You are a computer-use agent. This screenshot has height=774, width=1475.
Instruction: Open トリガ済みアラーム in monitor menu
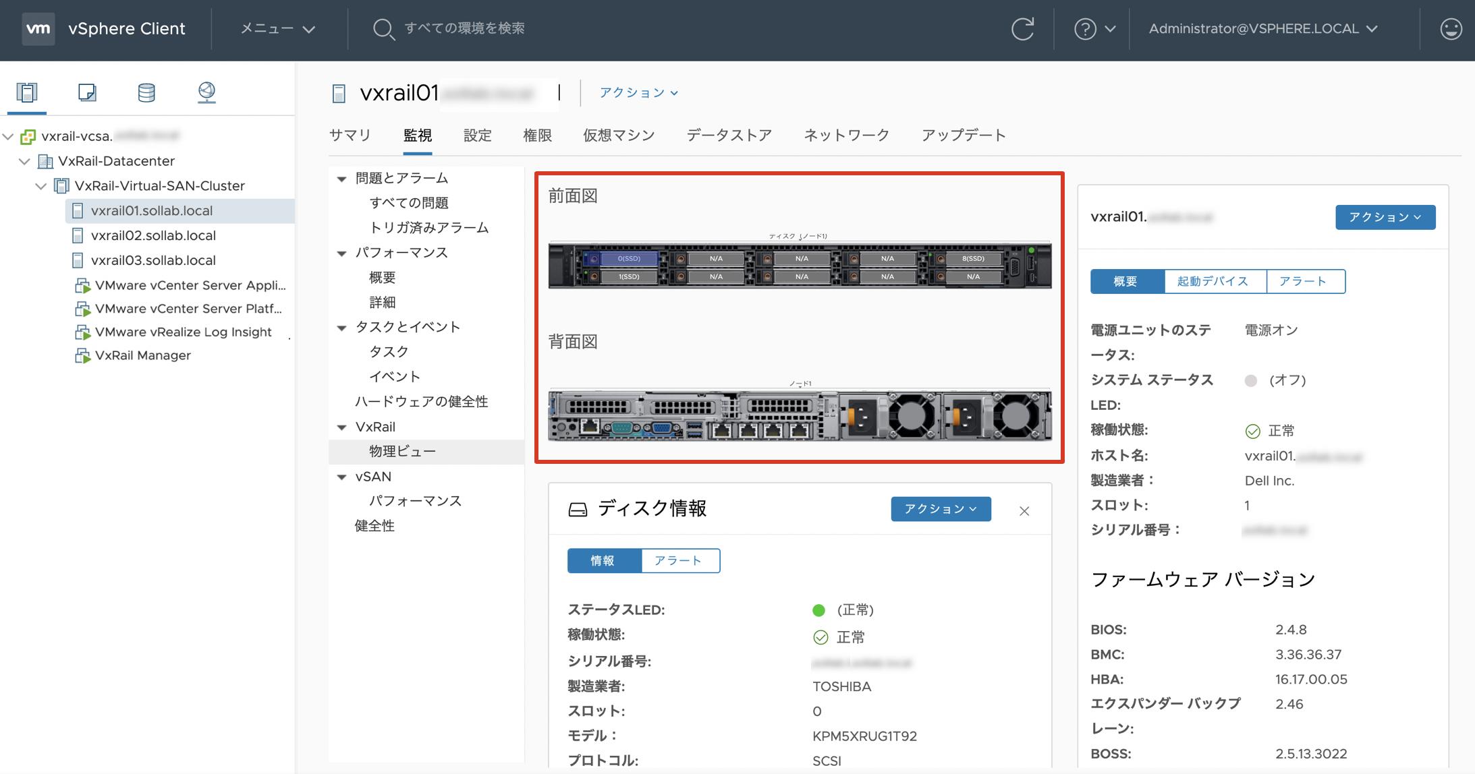tap(429, 228)
